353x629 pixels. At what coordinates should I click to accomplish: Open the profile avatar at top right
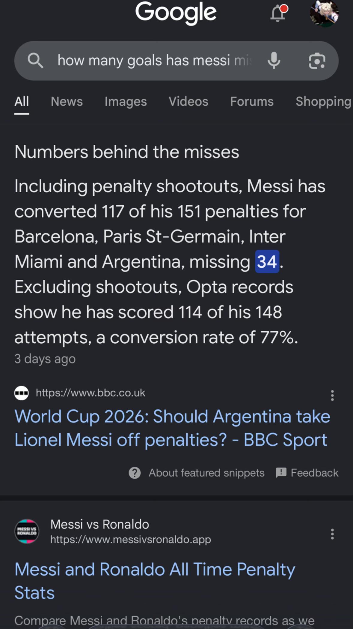324,13
